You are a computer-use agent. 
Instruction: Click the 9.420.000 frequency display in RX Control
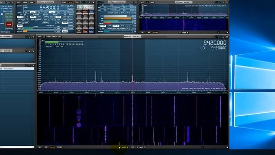click(x=49, y=8)
